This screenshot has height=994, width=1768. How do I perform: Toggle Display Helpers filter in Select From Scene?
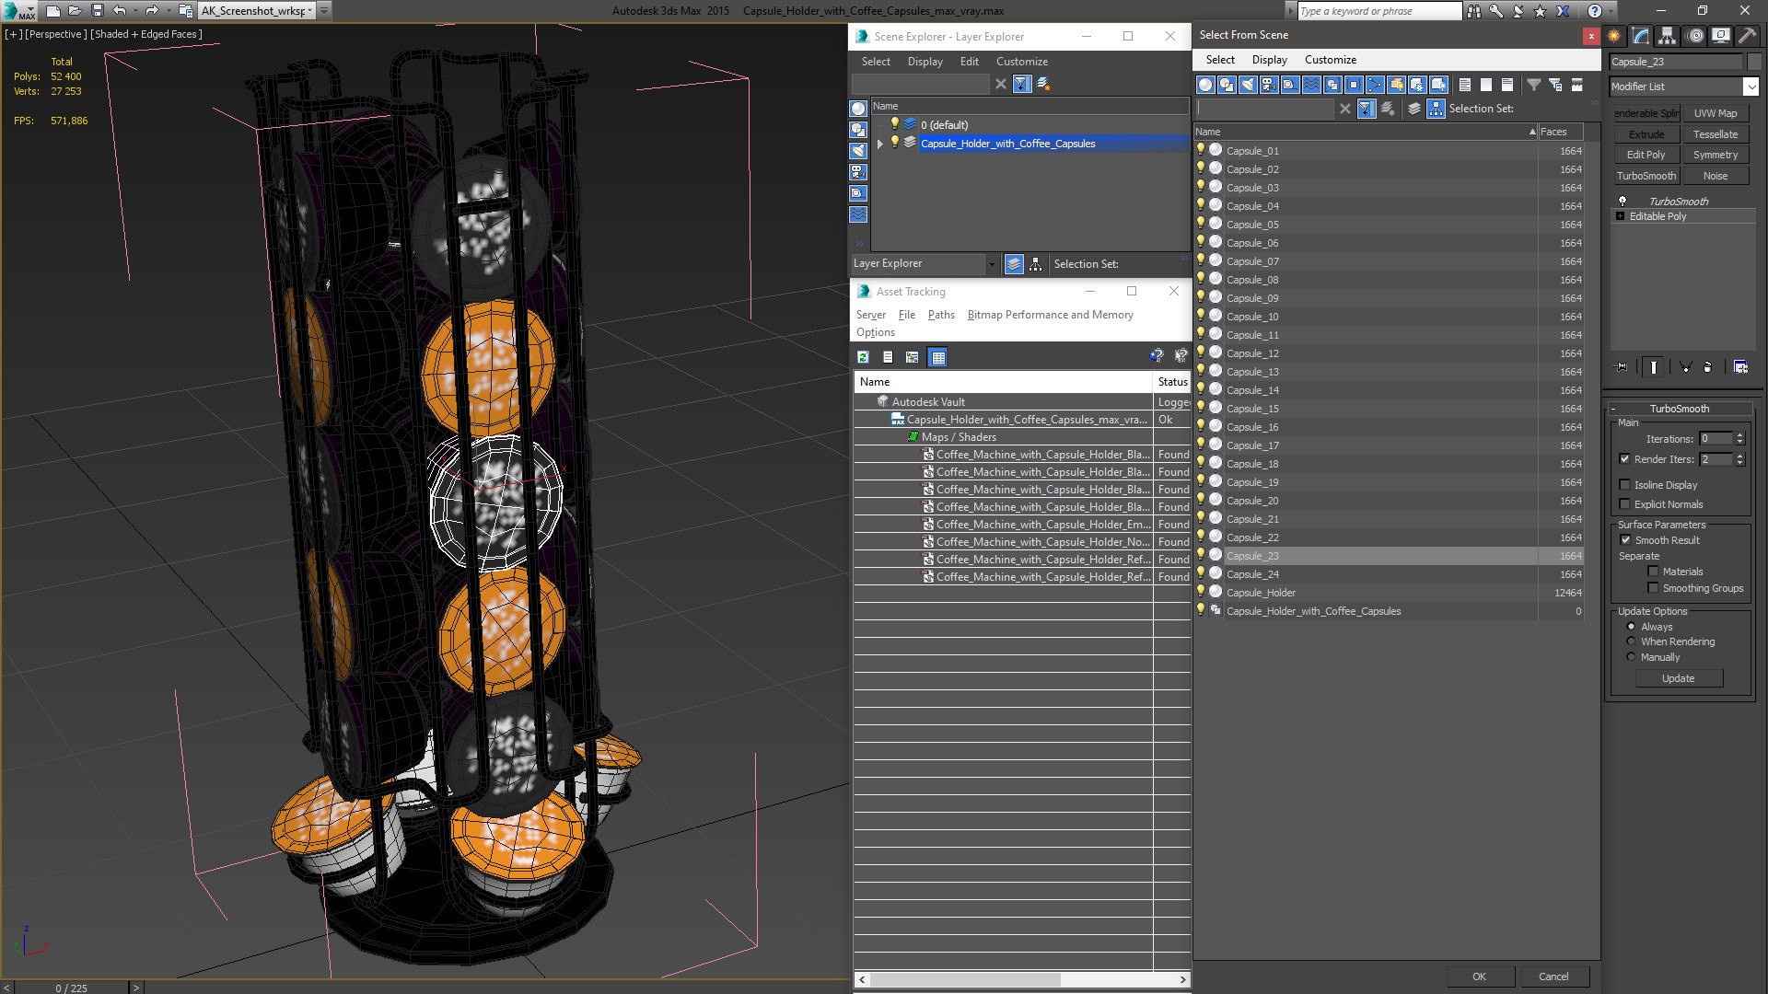click(1290, 85)
